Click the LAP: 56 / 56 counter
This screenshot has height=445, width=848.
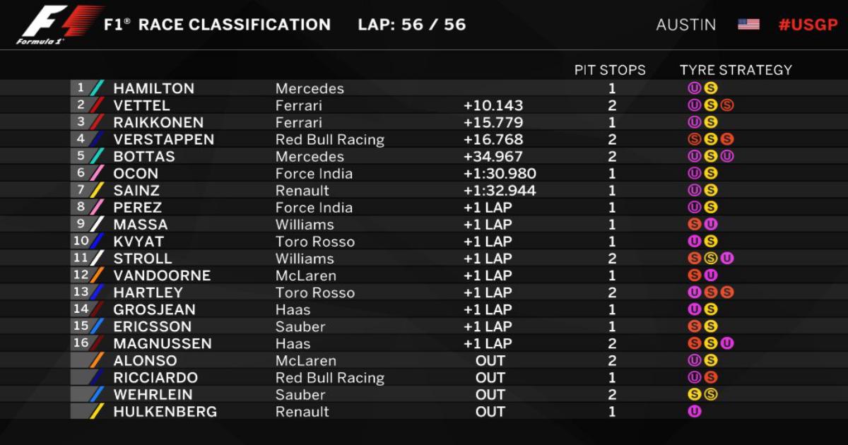point(412,25)
